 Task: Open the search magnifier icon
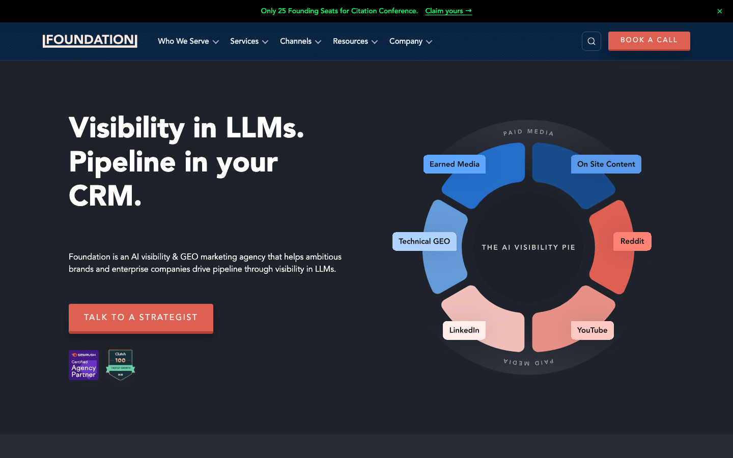tap(591, 41)
